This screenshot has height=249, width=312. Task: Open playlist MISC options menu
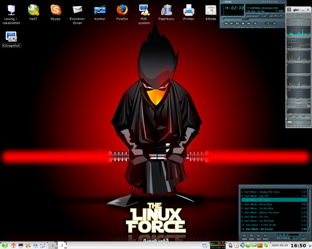266,236
